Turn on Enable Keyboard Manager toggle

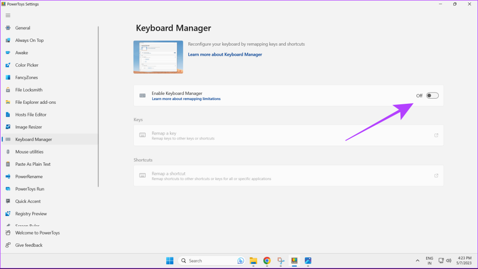pos(432,96)
